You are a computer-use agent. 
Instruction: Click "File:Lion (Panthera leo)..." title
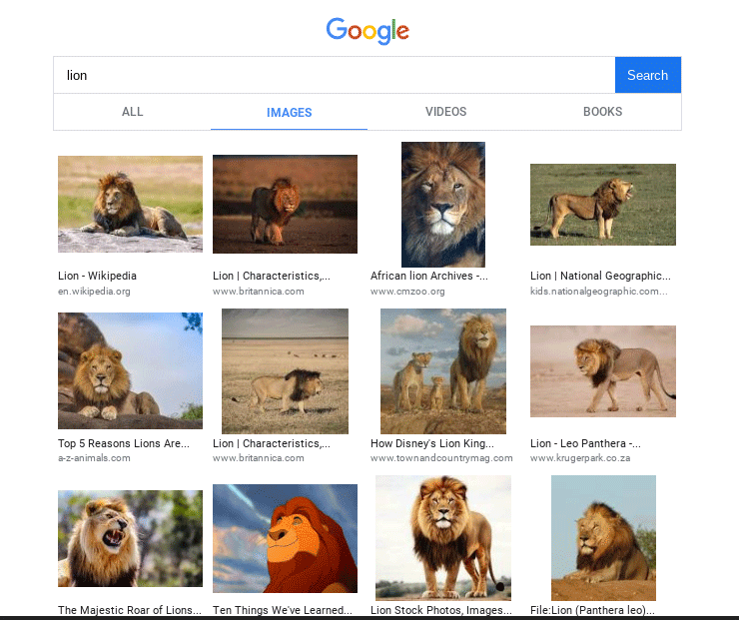[592, 610]
